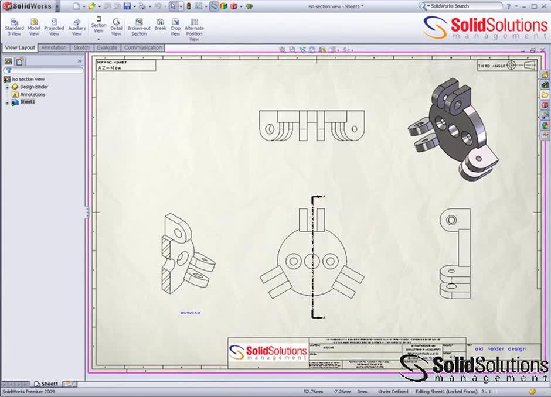Viewport: 551px width, 397px height.
Task: Create an Auxiliary View
Action: point(77,26)
